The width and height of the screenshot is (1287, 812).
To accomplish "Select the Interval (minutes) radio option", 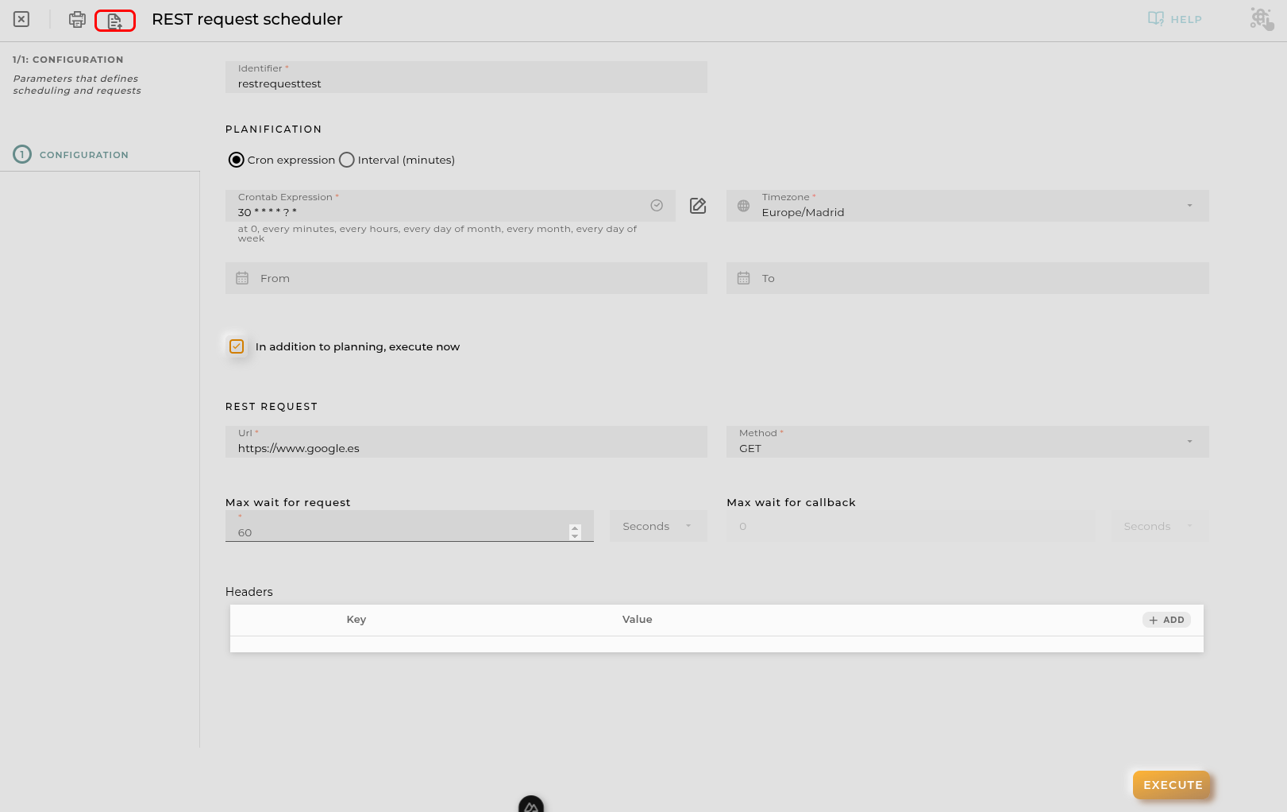I will click(347, 160).
